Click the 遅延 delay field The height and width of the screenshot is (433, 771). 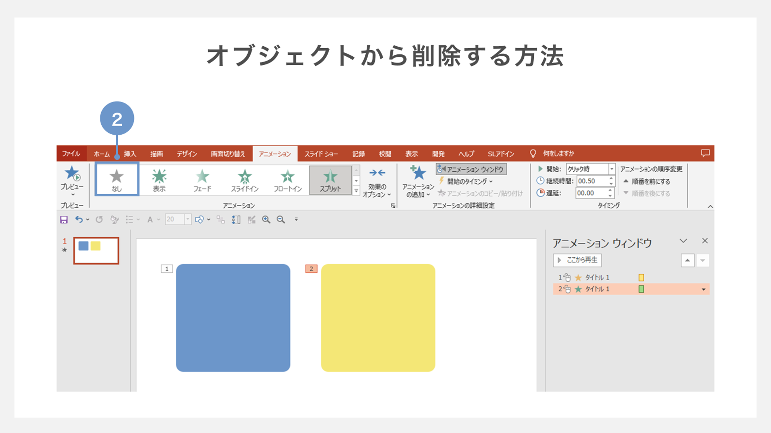click(591, 193)
